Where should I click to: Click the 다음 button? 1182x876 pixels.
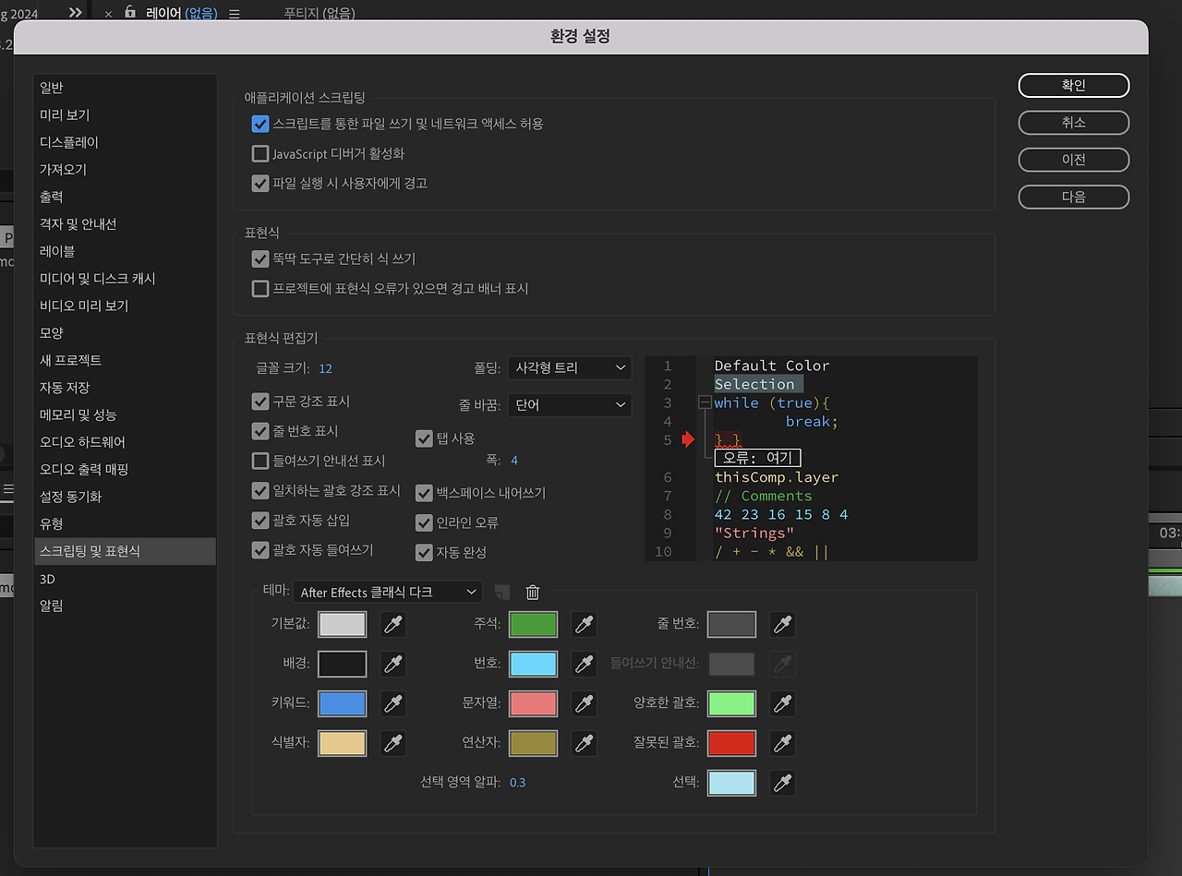click(x=1073, y=197)
